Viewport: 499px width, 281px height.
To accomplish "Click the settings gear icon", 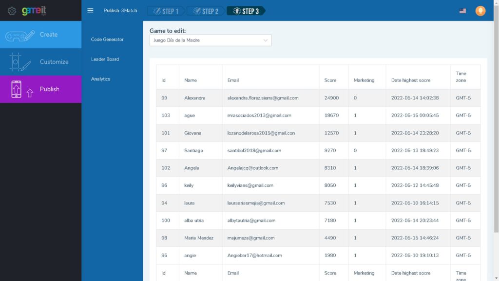I will tap(12, 11).
